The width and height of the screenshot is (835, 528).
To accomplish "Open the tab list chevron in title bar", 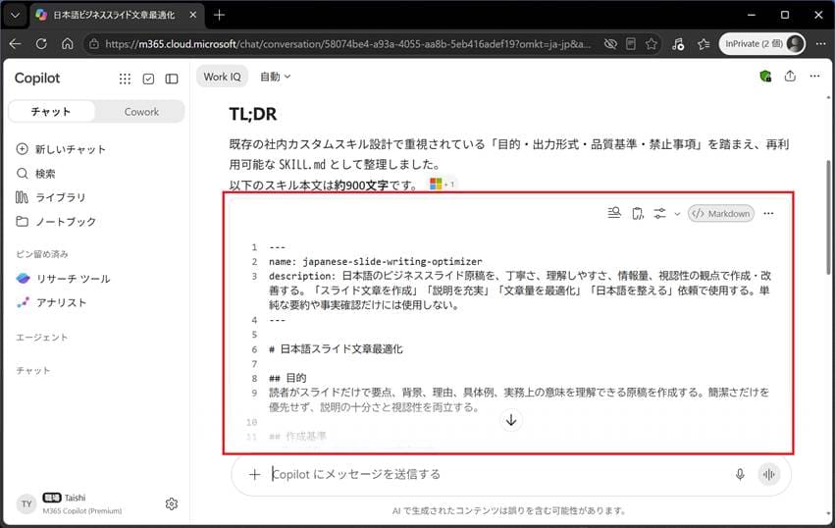I will click(15, 15).
